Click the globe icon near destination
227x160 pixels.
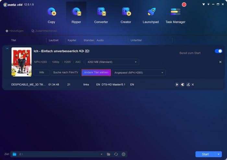124,154
